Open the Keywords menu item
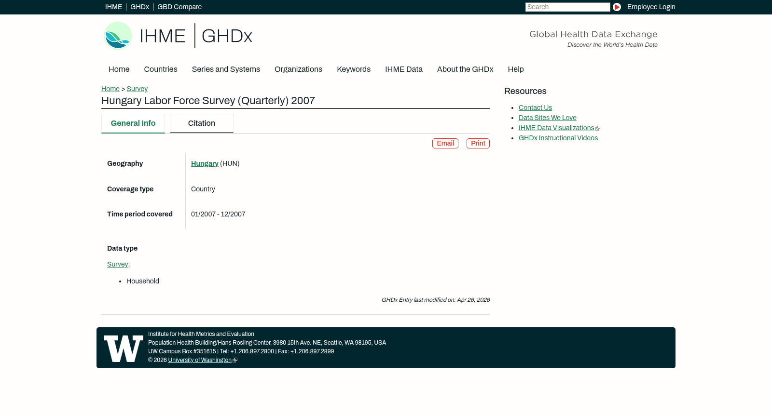Image resolution: width=772 pixels, height=415 pixels. [x=354, y=69]
